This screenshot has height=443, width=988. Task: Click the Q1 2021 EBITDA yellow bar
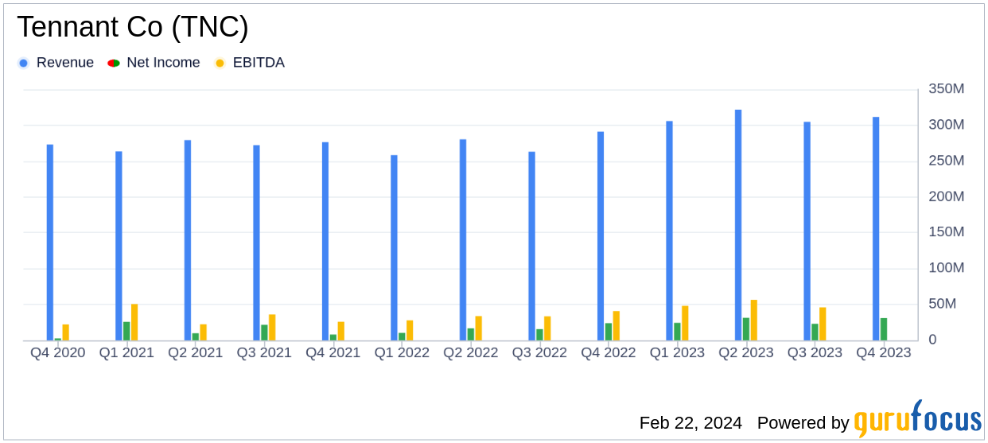(134, 322)
